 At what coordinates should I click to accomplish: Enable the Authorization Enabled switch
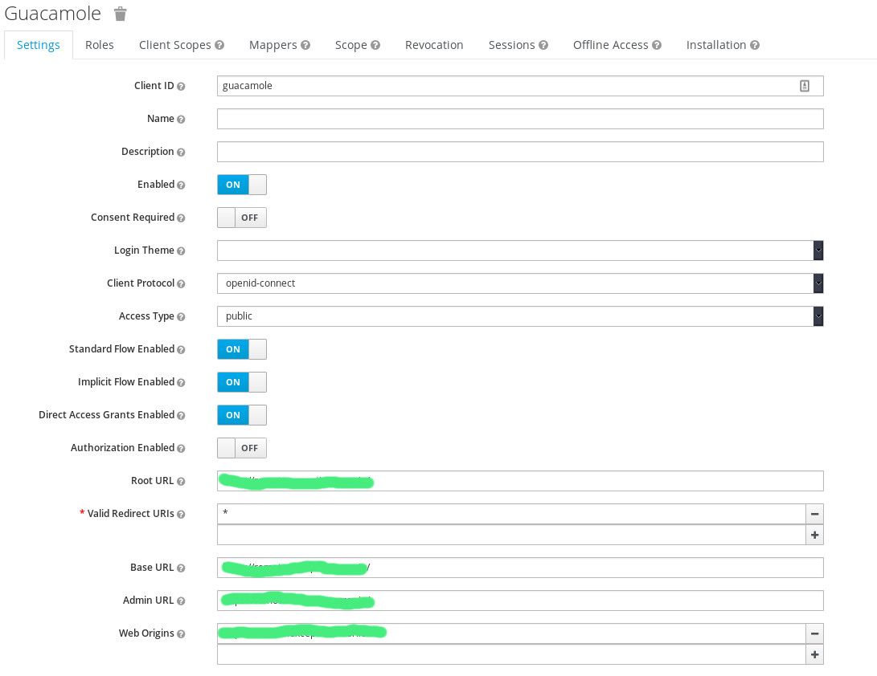tap(241, 448)
